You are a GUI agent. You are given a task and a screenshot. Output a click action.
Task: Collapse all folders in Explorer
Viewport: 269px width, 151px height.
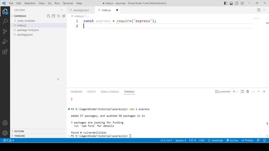63,16
